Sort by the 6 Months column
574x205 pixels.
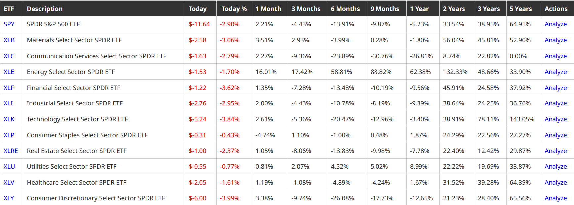point(345,9)
